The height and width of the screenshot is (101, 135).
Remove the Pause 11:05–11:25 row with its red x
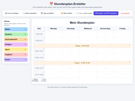tap(129, 62)
